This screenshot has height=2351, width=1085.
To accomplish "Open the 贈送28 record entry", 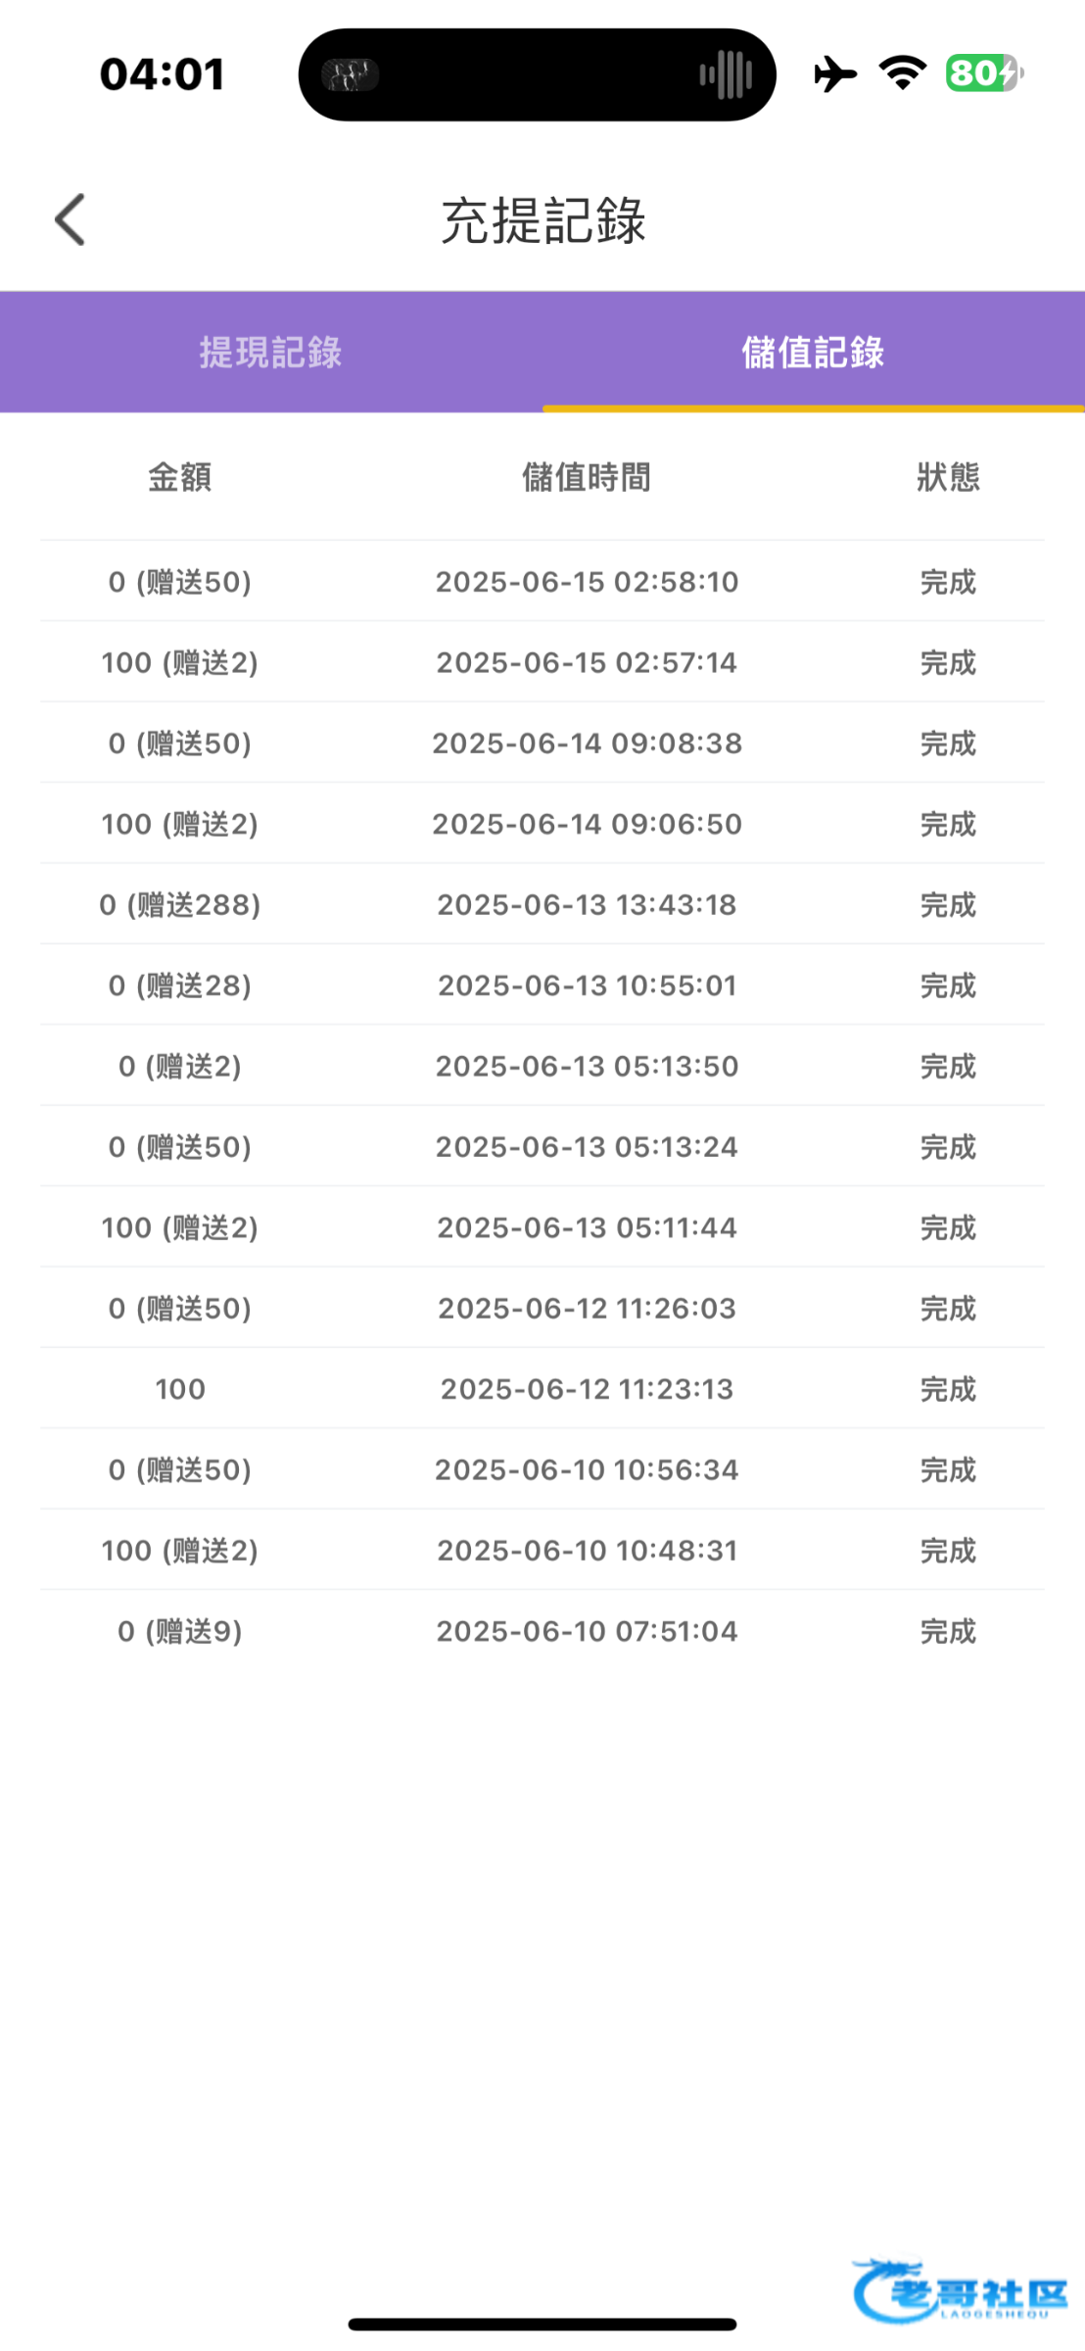I will [x=180, y=985].
